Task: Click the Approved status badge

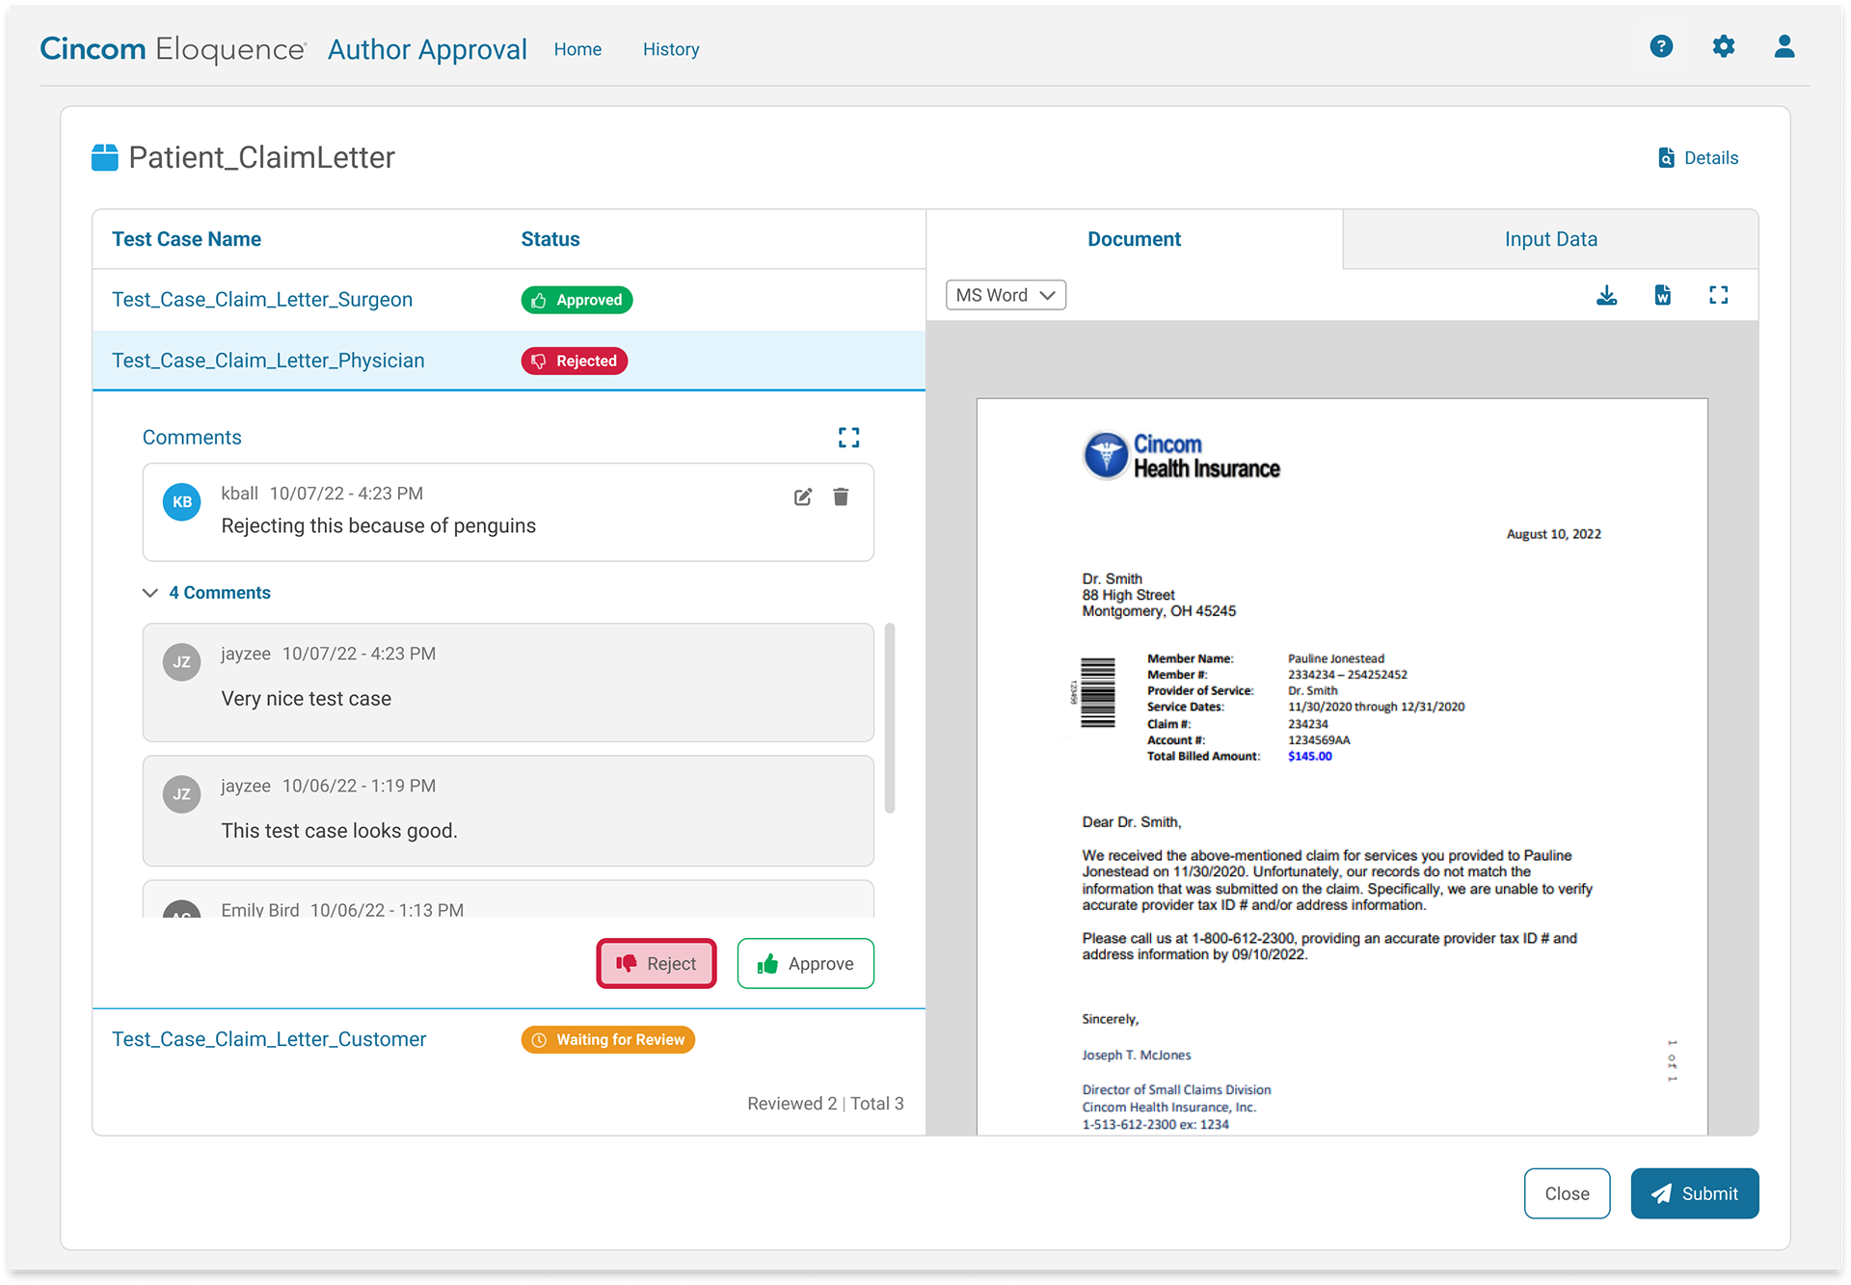Action: 577,300
